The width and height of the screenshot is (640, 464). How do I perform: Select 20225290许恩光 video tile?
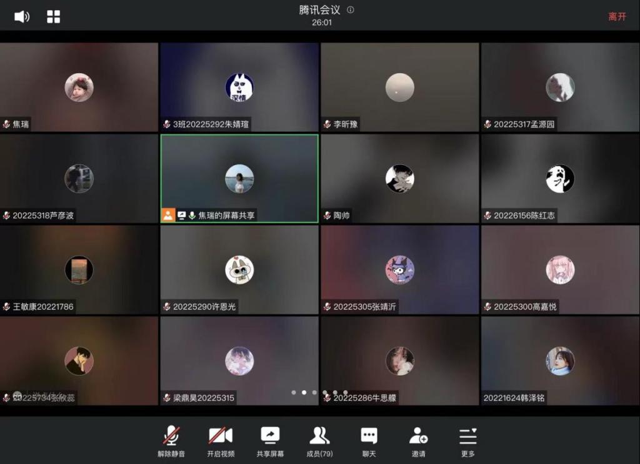point(239,270)
